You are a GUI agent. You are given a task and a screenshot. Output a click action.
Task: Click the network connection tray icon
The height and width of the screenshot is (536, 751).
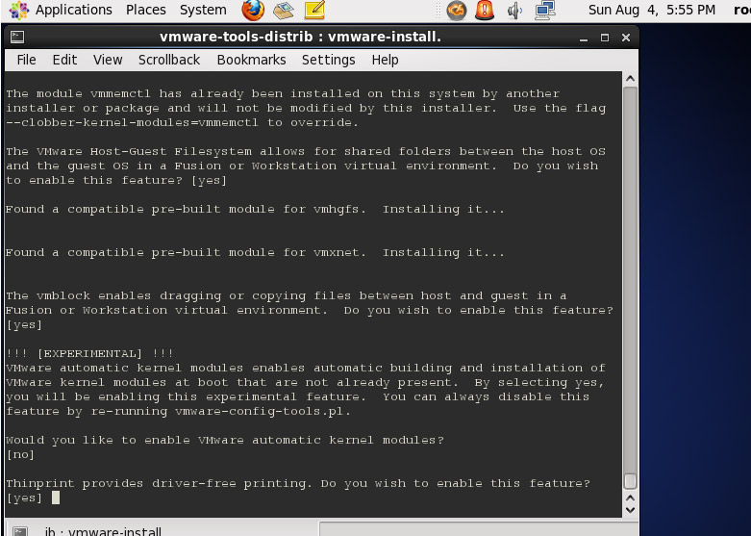pos(545,10)
